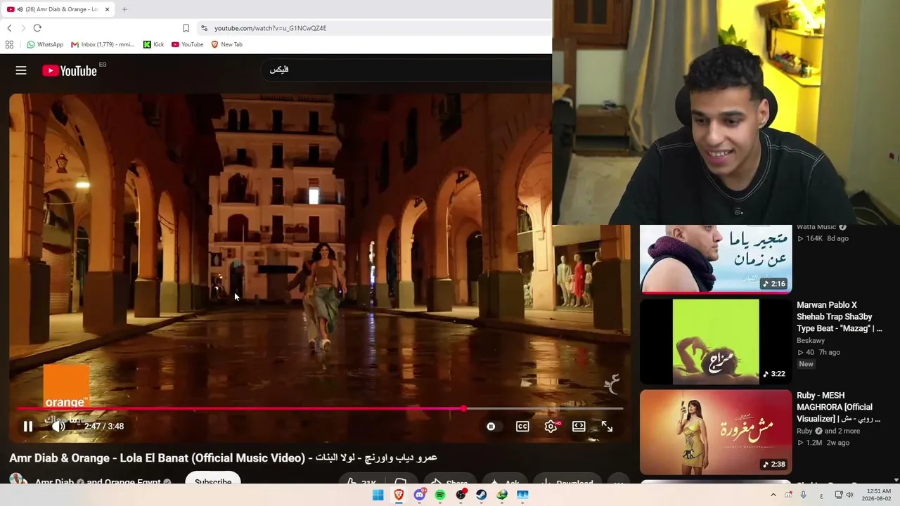Show hidden system tray icons

pyautogui.click(x=773, y=495)
